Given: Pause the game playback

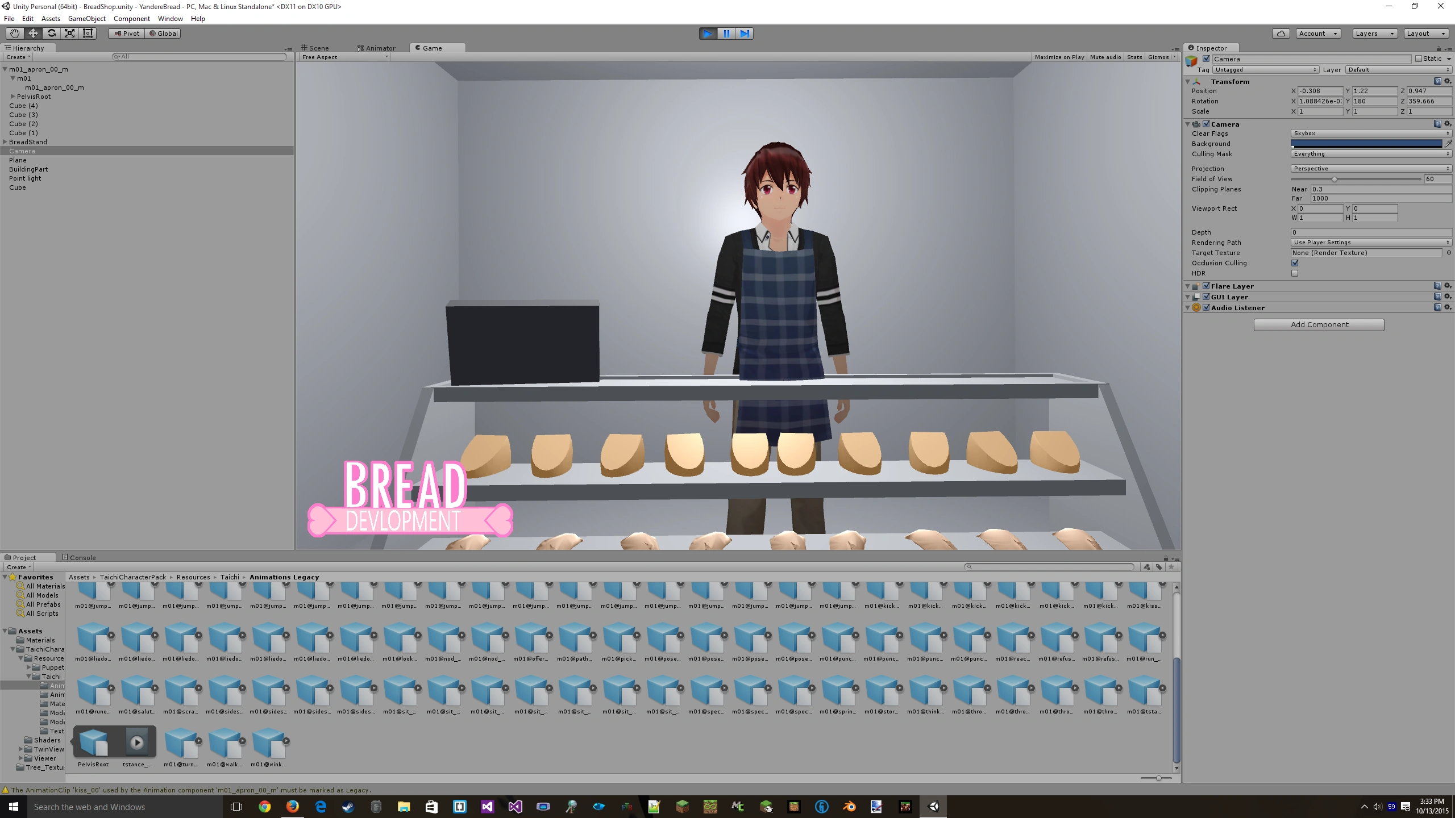Looking at the screenshot, I should tap(726, 34).
